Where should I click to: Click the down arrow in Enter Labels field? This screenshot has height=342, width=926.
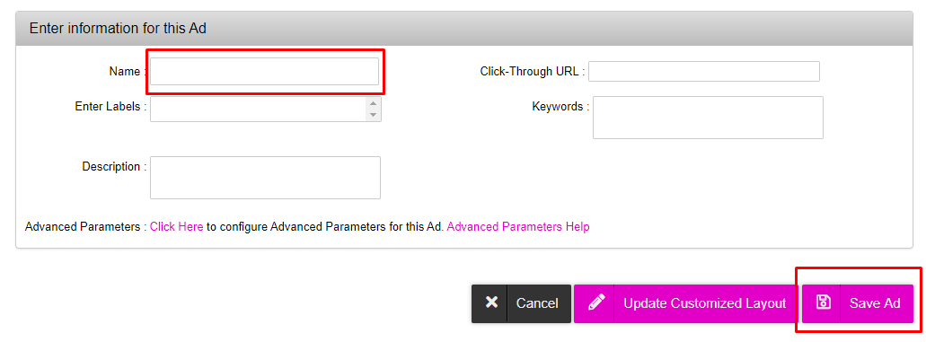pyautogui.click(x=373, y=115)
